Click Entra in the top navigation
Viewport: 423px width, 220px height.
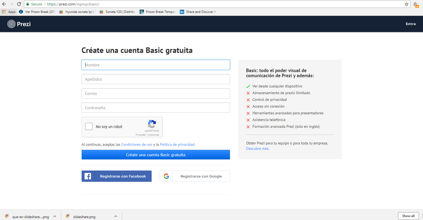tap(411, 24)
